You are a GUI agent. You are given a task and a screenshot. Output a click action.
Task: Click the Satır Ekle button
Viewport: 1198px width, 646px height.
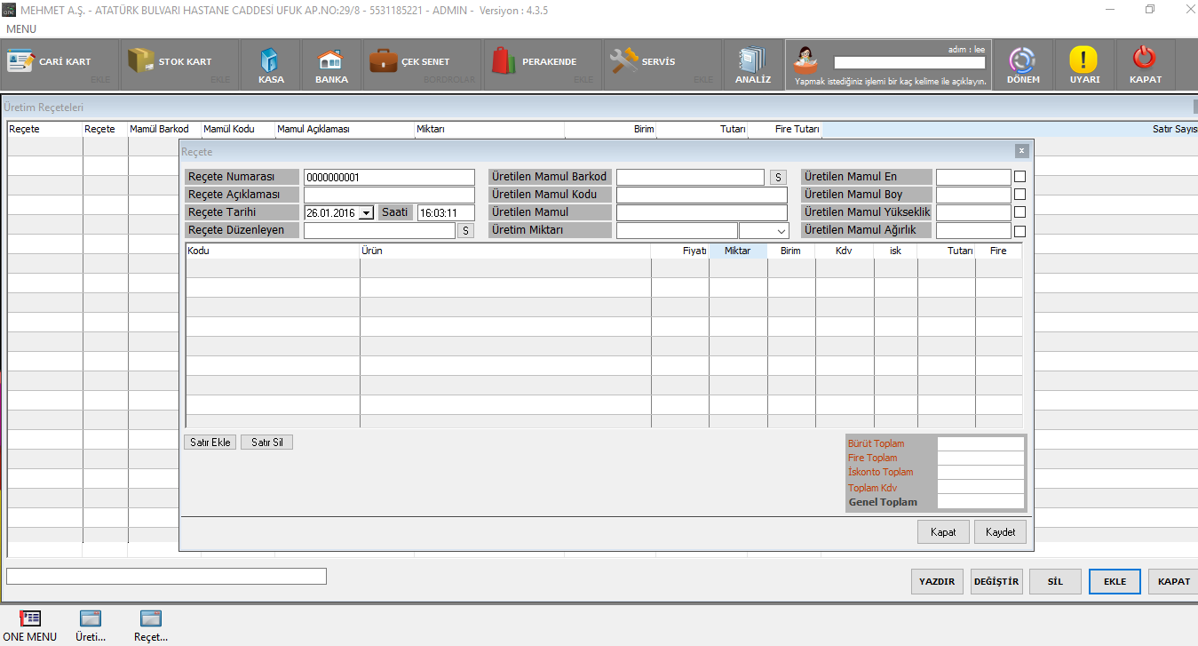210,443
